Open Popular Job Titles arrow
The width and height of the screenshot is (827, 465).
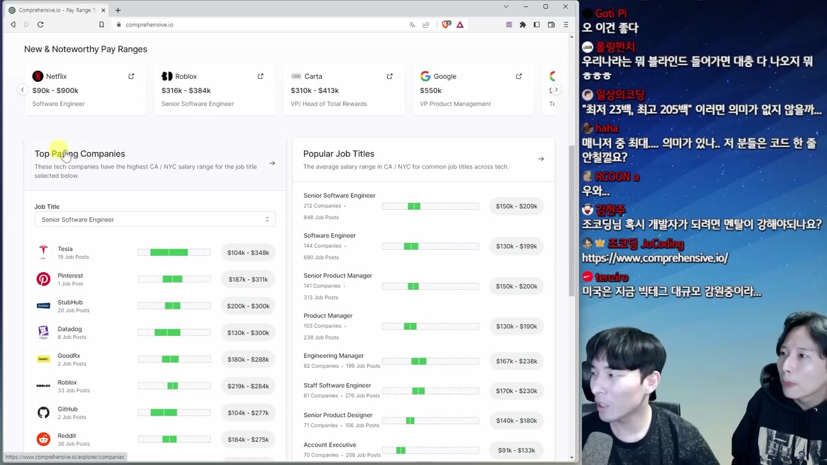(541, 159)
